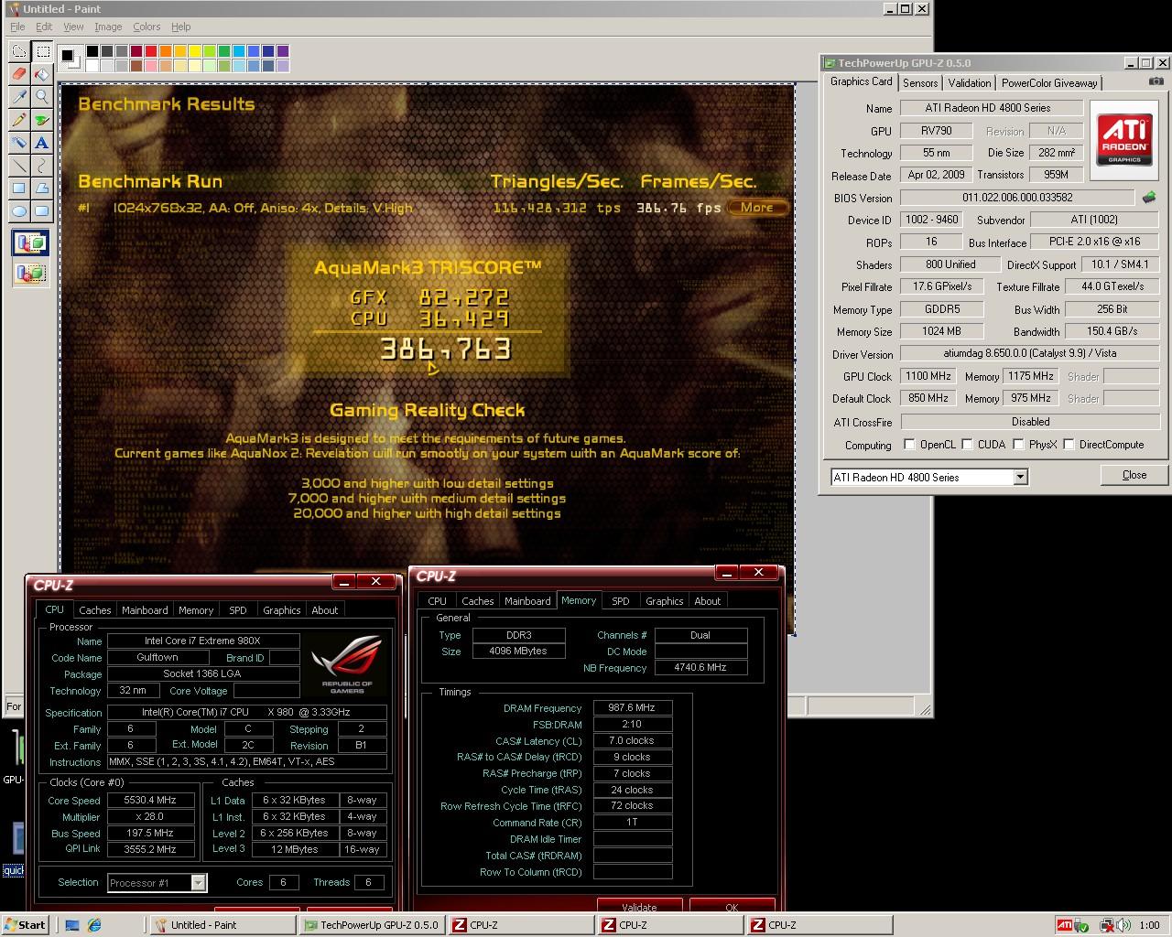The height and width of the screenshot is (937, 1172).
Task: Open the Image menu in Paint
Action: pos(108,27)
